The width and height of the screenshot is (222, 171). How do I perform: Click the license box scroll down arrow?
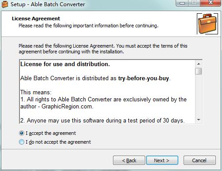tap(199, 120)
